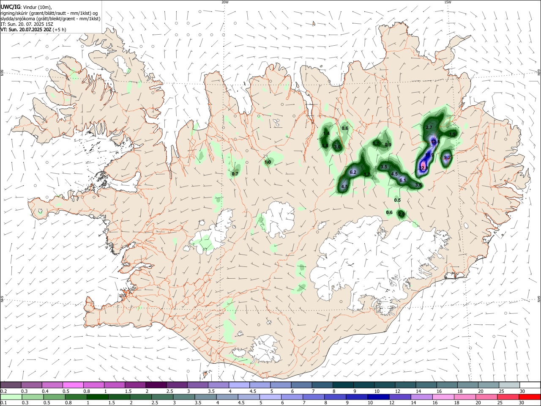This screenshot has height=406, width=541.
Task: Click the 11.9 rainfall value
Action: [x=429, y=155]
